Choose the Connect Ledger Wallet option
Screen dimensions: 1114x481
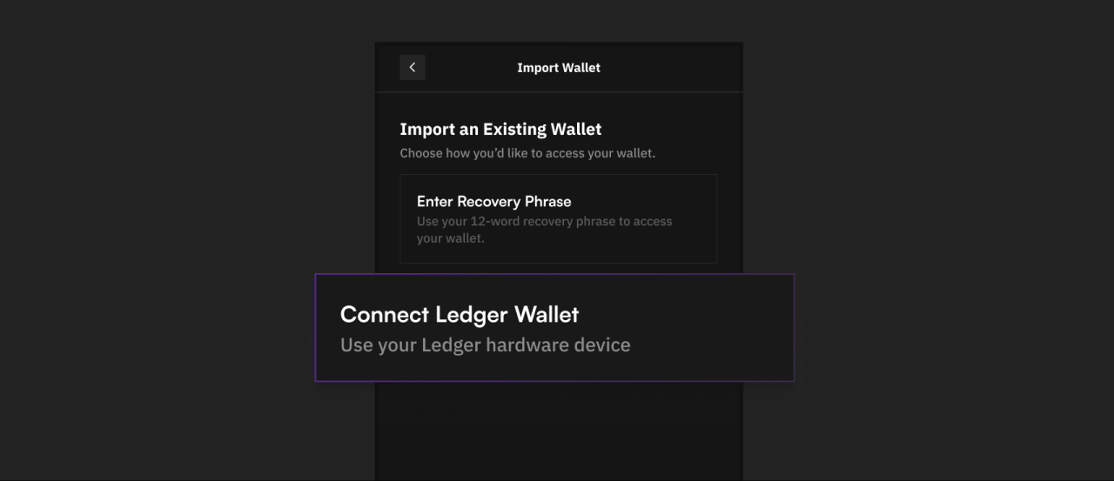(554, 328)
